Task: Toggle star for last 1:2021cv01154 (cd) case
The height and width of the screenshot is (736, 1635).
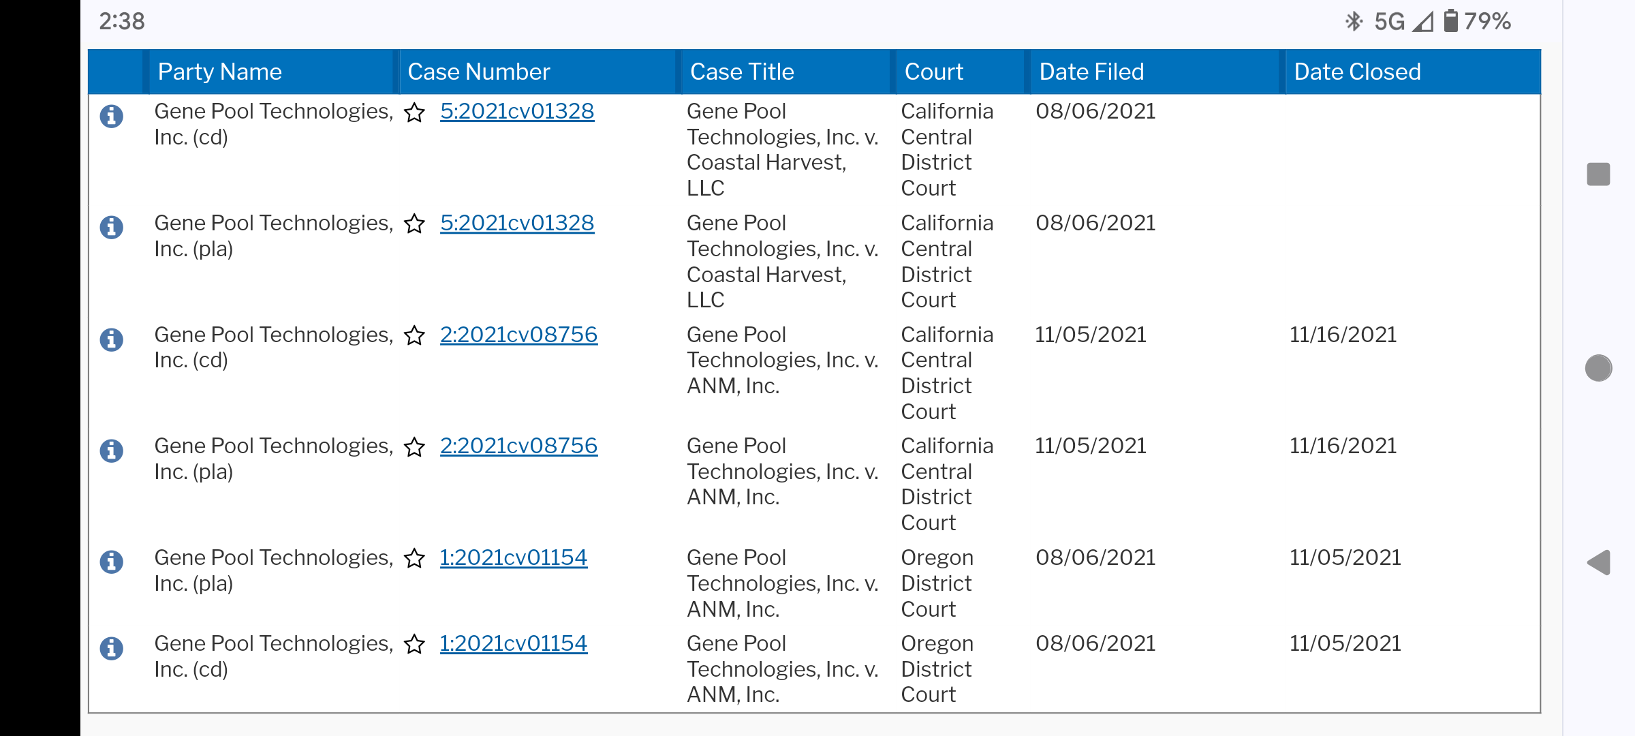Action: pos(414,644)
